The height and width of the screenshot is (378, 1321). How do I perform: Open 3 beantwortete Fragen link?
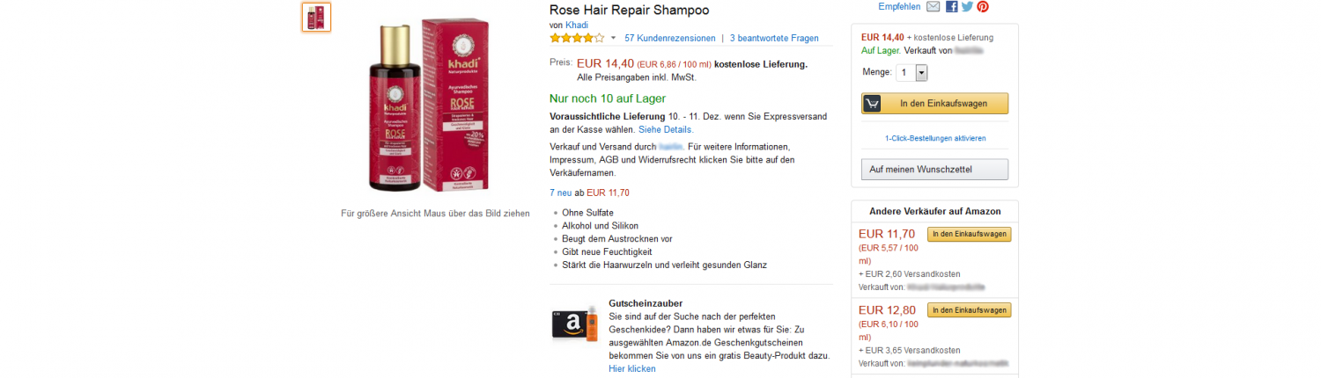click(774, 39)
